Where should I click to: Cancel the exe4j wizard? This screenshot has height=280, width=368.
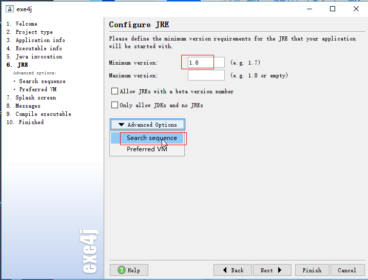tap(346, 270)
